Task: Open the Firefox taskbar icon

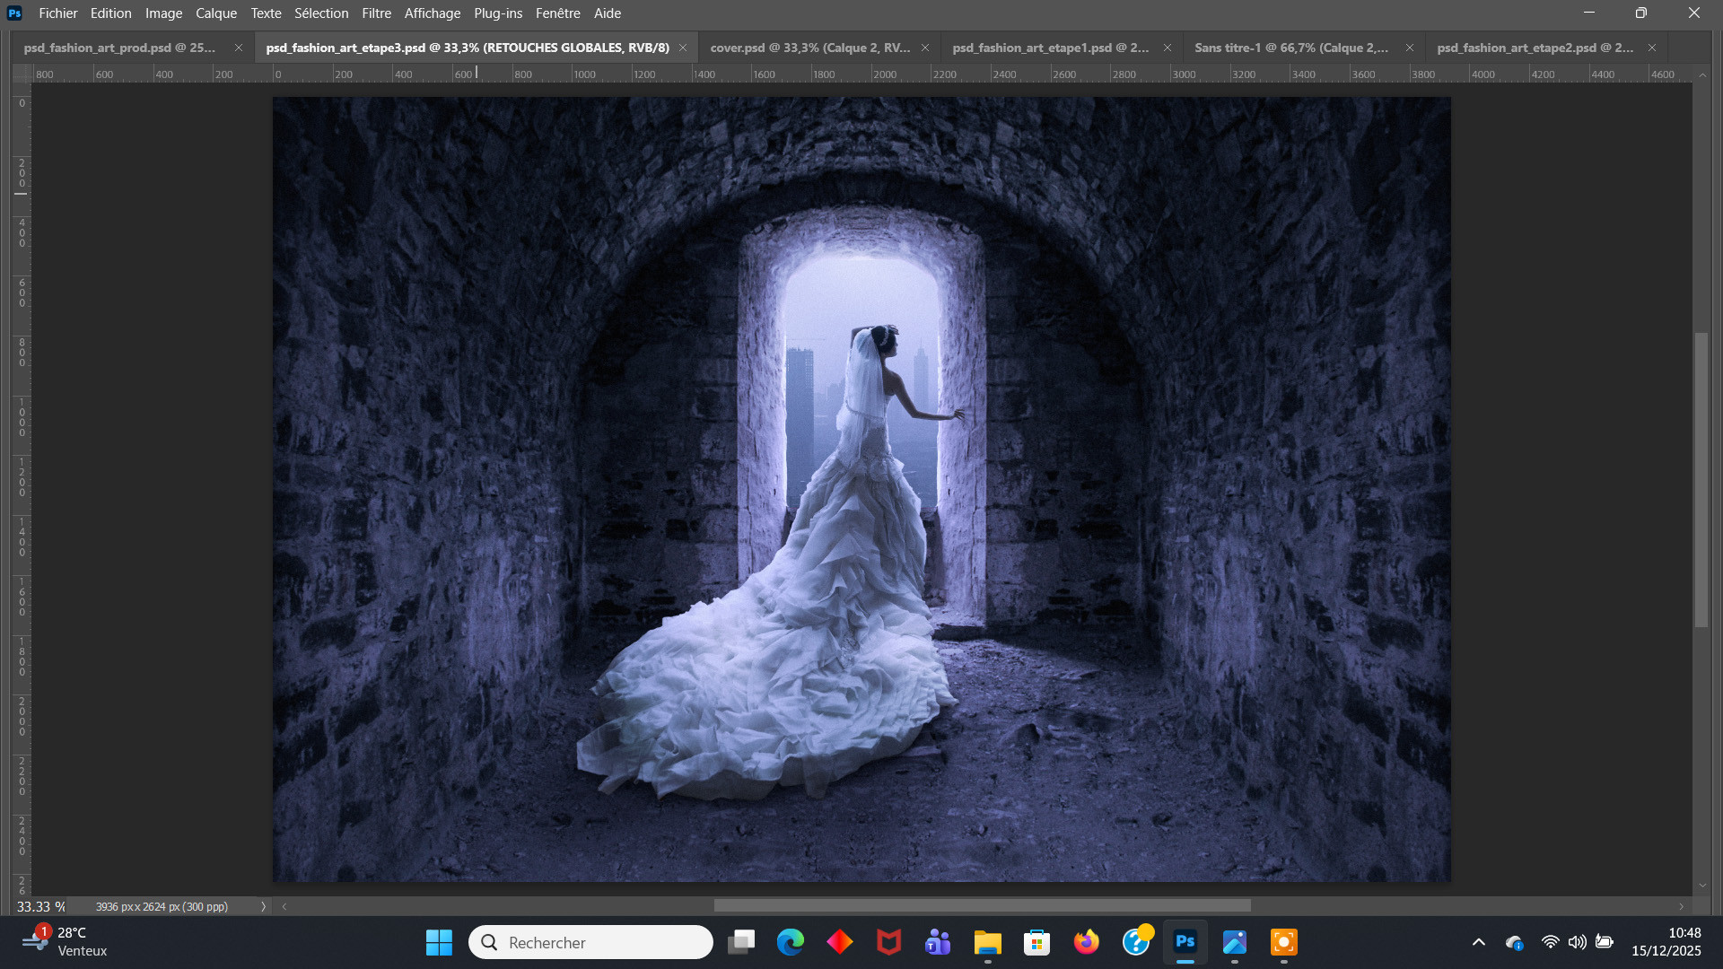Action: [1086, 942]
